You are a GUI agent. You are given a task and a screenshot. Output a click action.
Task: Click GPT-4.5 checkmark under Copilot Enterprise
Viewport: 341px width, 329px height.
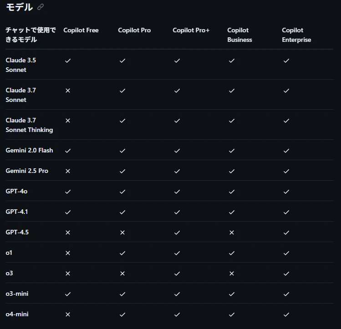pyautogui.click(x=286, y=233)
